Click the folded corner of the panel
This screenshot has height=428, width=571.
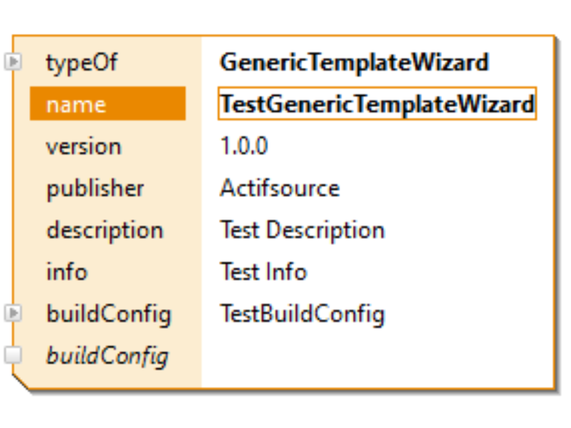[x=20, y=382]
